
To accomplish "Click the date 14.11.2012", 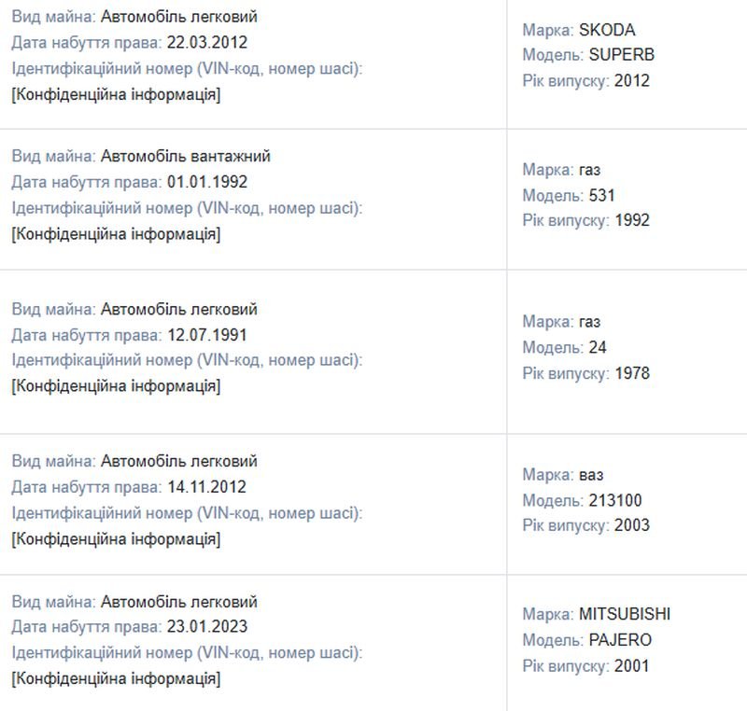I will tap(206, 487).
